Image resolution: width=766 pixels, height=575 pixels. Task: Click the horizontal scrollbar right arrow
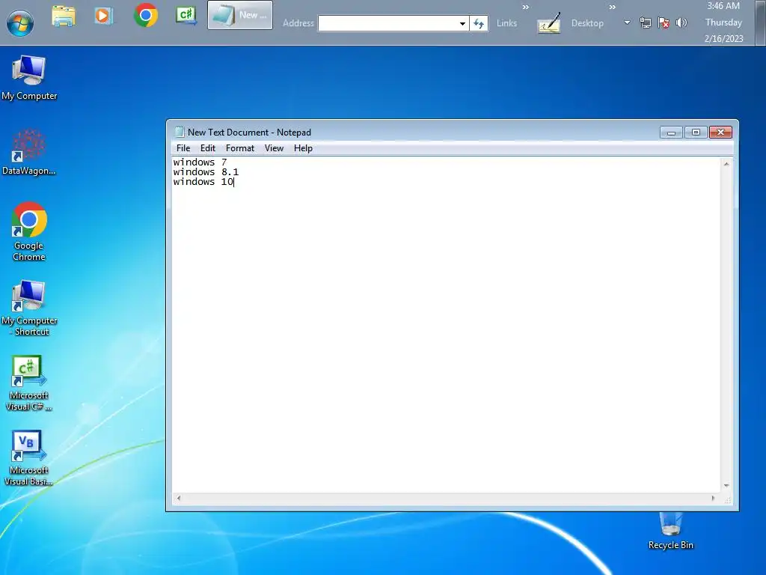[713, 498]
